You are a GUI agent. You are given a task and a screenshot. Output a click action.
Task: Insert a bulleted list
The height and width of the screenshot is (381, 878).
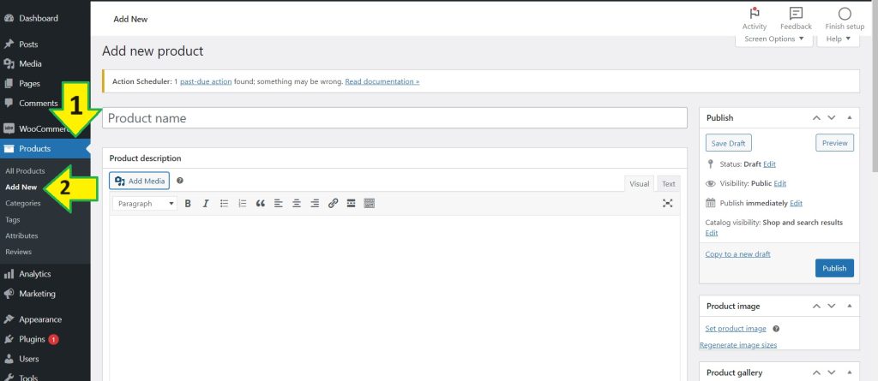pos(224,204)
